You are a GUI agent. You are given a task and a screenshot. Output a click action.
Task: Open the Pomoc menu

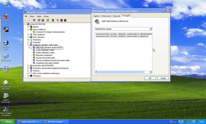pos(46,16)
